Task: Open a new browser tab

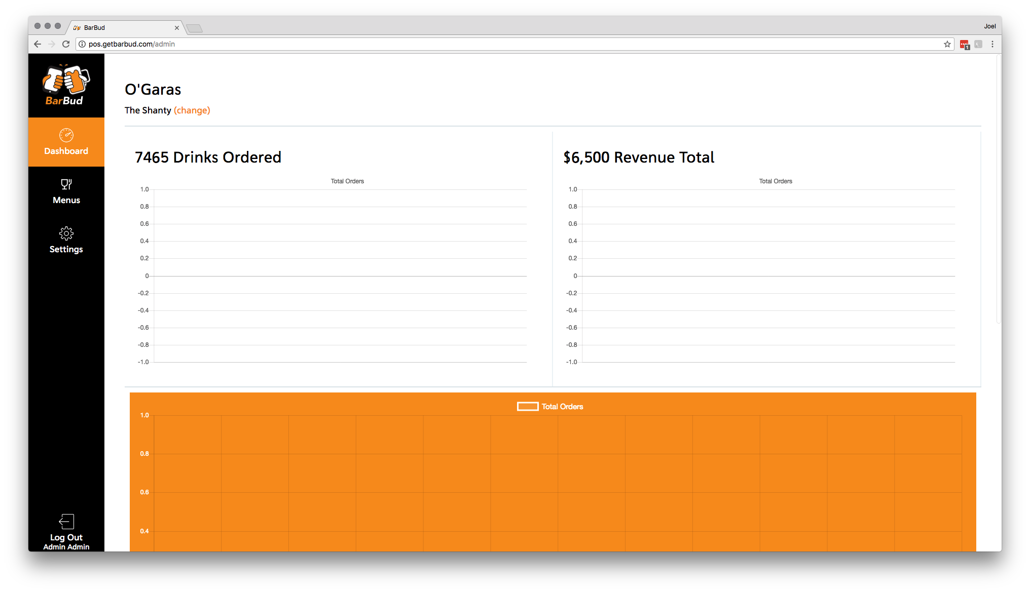Action: 194,28
